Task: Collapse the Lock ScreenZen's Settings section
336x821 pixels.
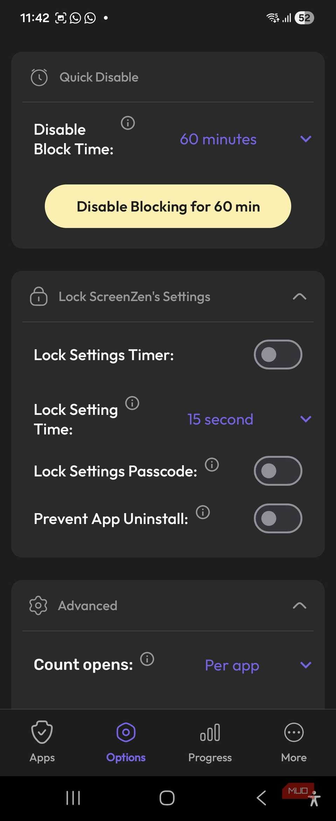Action: pyautogui.click(x=299, y=297)
